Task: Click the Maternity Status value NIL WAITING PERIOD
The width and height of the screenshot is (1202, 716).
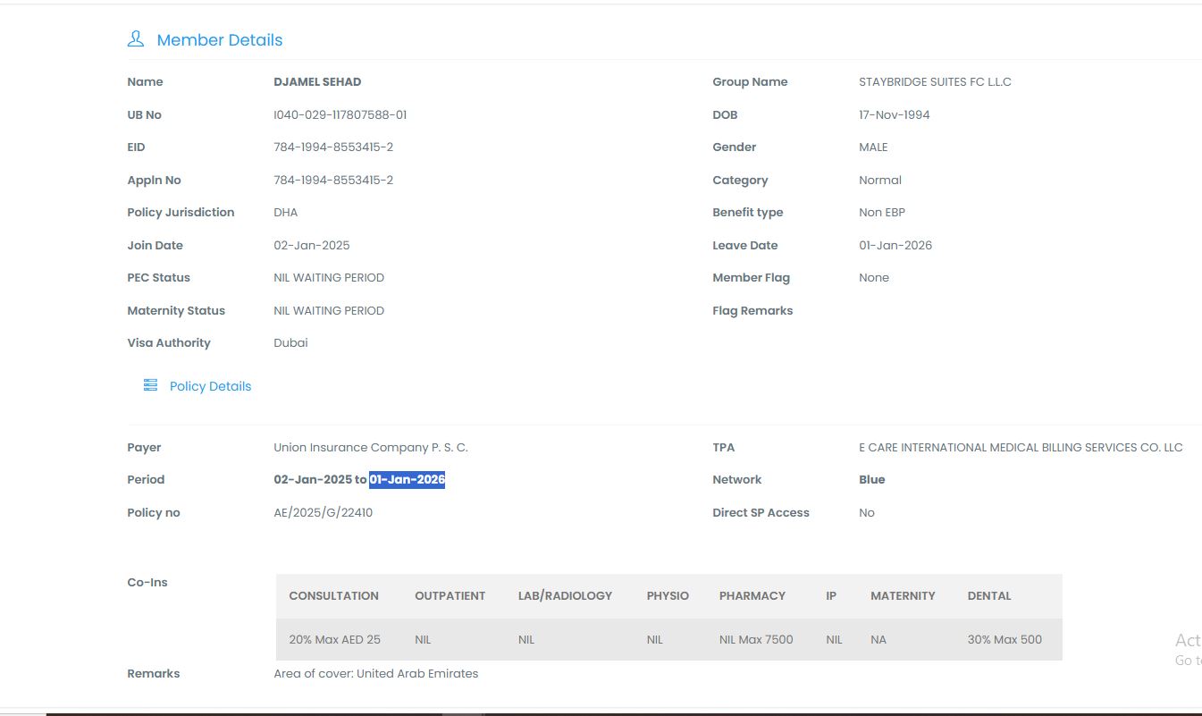Action: tap(329, 311)
